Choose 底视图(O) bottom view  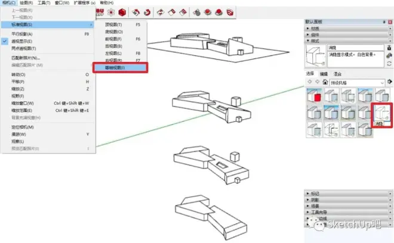[x=121, y=32]
